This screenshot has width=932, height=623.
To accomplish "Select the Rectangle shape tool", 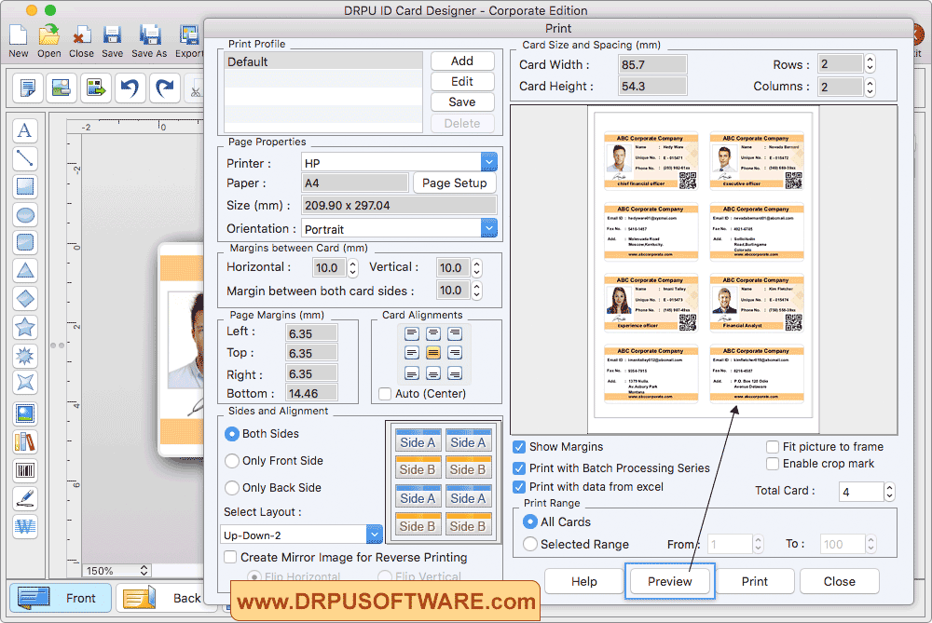I will click(25, 186).
